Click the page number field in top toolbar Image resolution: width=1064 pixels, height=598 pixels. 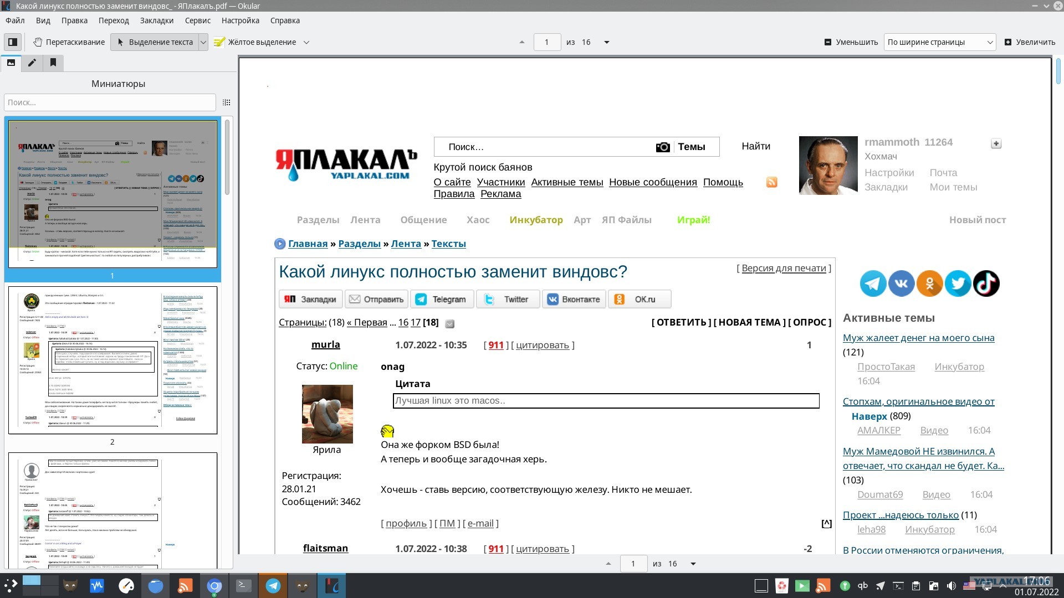click(547, 42)
